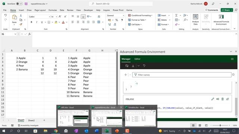This screenshot has width=239, height=134.
Task: Open the hamburger menu in Formula Environment
Action: [x=232, y=59]
